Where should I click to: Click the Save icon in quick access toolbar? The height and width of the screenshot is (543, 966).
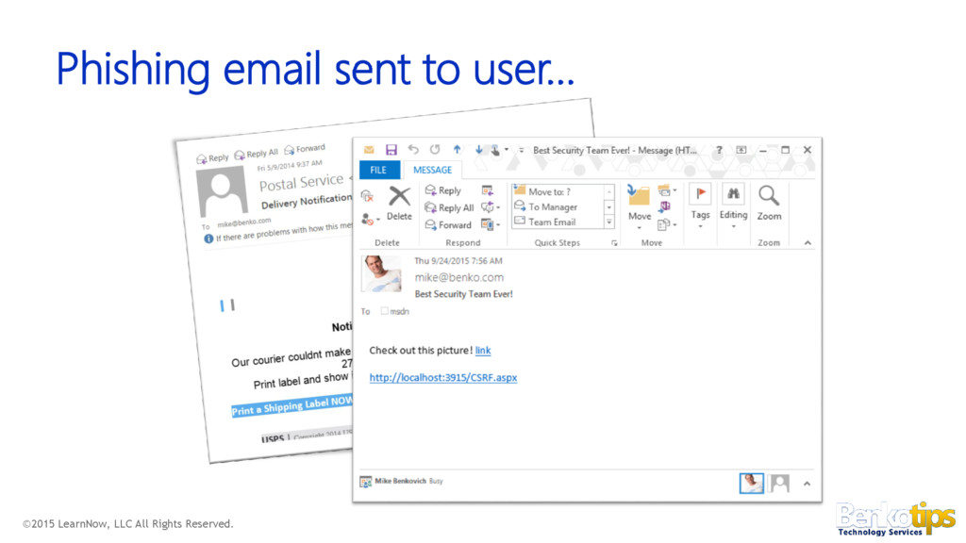point(391,150)
